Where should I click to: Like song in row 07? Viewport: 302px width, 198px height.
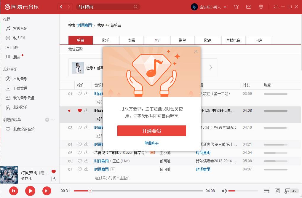(x=79, y=169)
